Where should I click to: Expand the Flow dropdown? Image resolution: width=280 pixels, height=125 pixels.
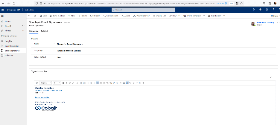pos(179,16)
